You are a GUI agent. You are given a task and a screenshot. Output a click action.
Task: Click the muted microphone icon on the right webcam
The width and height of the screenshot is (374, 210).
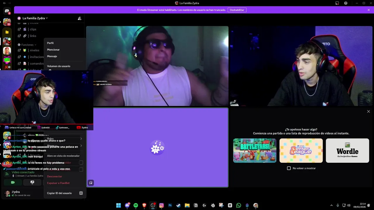(x=234, y=102)
